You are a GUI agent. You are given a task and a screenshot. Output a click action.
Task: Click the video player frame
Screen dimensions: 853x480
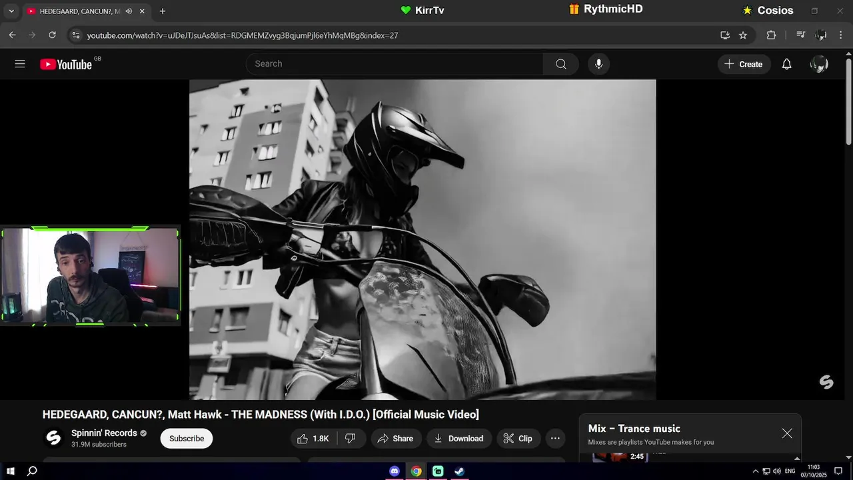[423, 239]
